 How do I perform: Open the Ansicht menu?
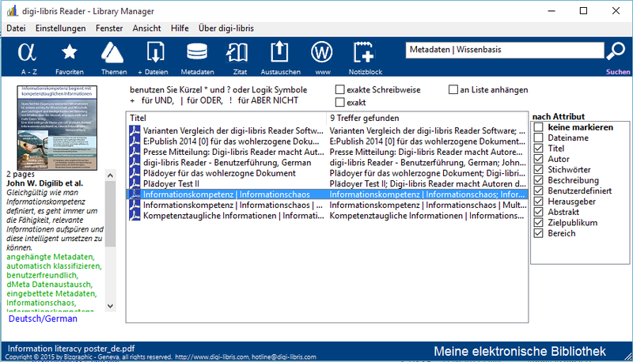146,28
